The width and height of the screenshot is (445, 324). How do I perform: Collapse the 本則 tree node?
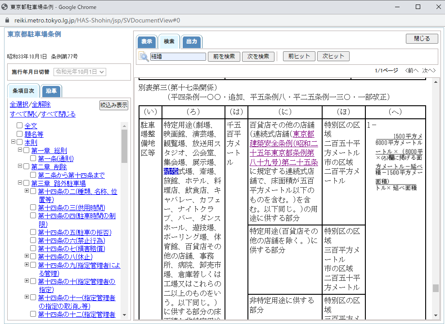click(13, 141)
